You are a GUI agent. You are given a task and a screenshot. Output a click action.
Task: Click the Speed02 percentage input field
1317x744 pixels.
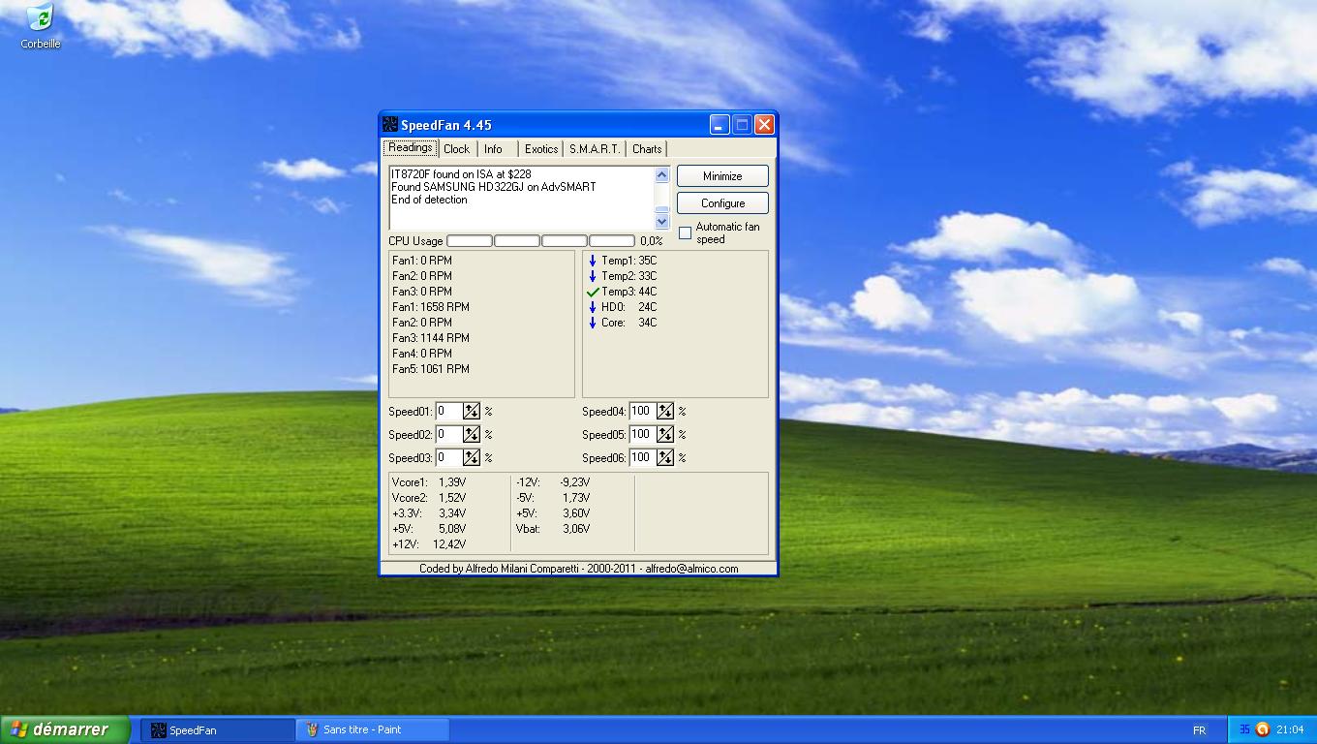tap(448, 435)
